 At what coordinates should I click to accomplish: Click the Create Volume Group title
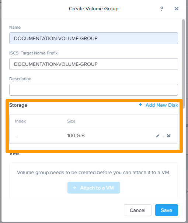coord(94,9)
